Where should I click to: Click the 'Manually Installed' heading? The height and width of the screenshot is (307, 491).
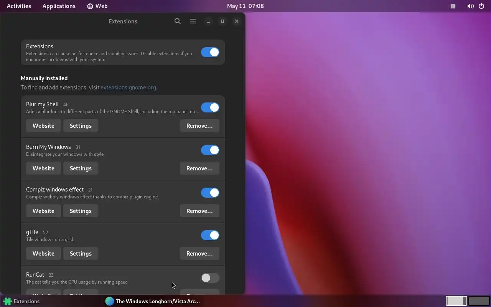tap(44, 78)
